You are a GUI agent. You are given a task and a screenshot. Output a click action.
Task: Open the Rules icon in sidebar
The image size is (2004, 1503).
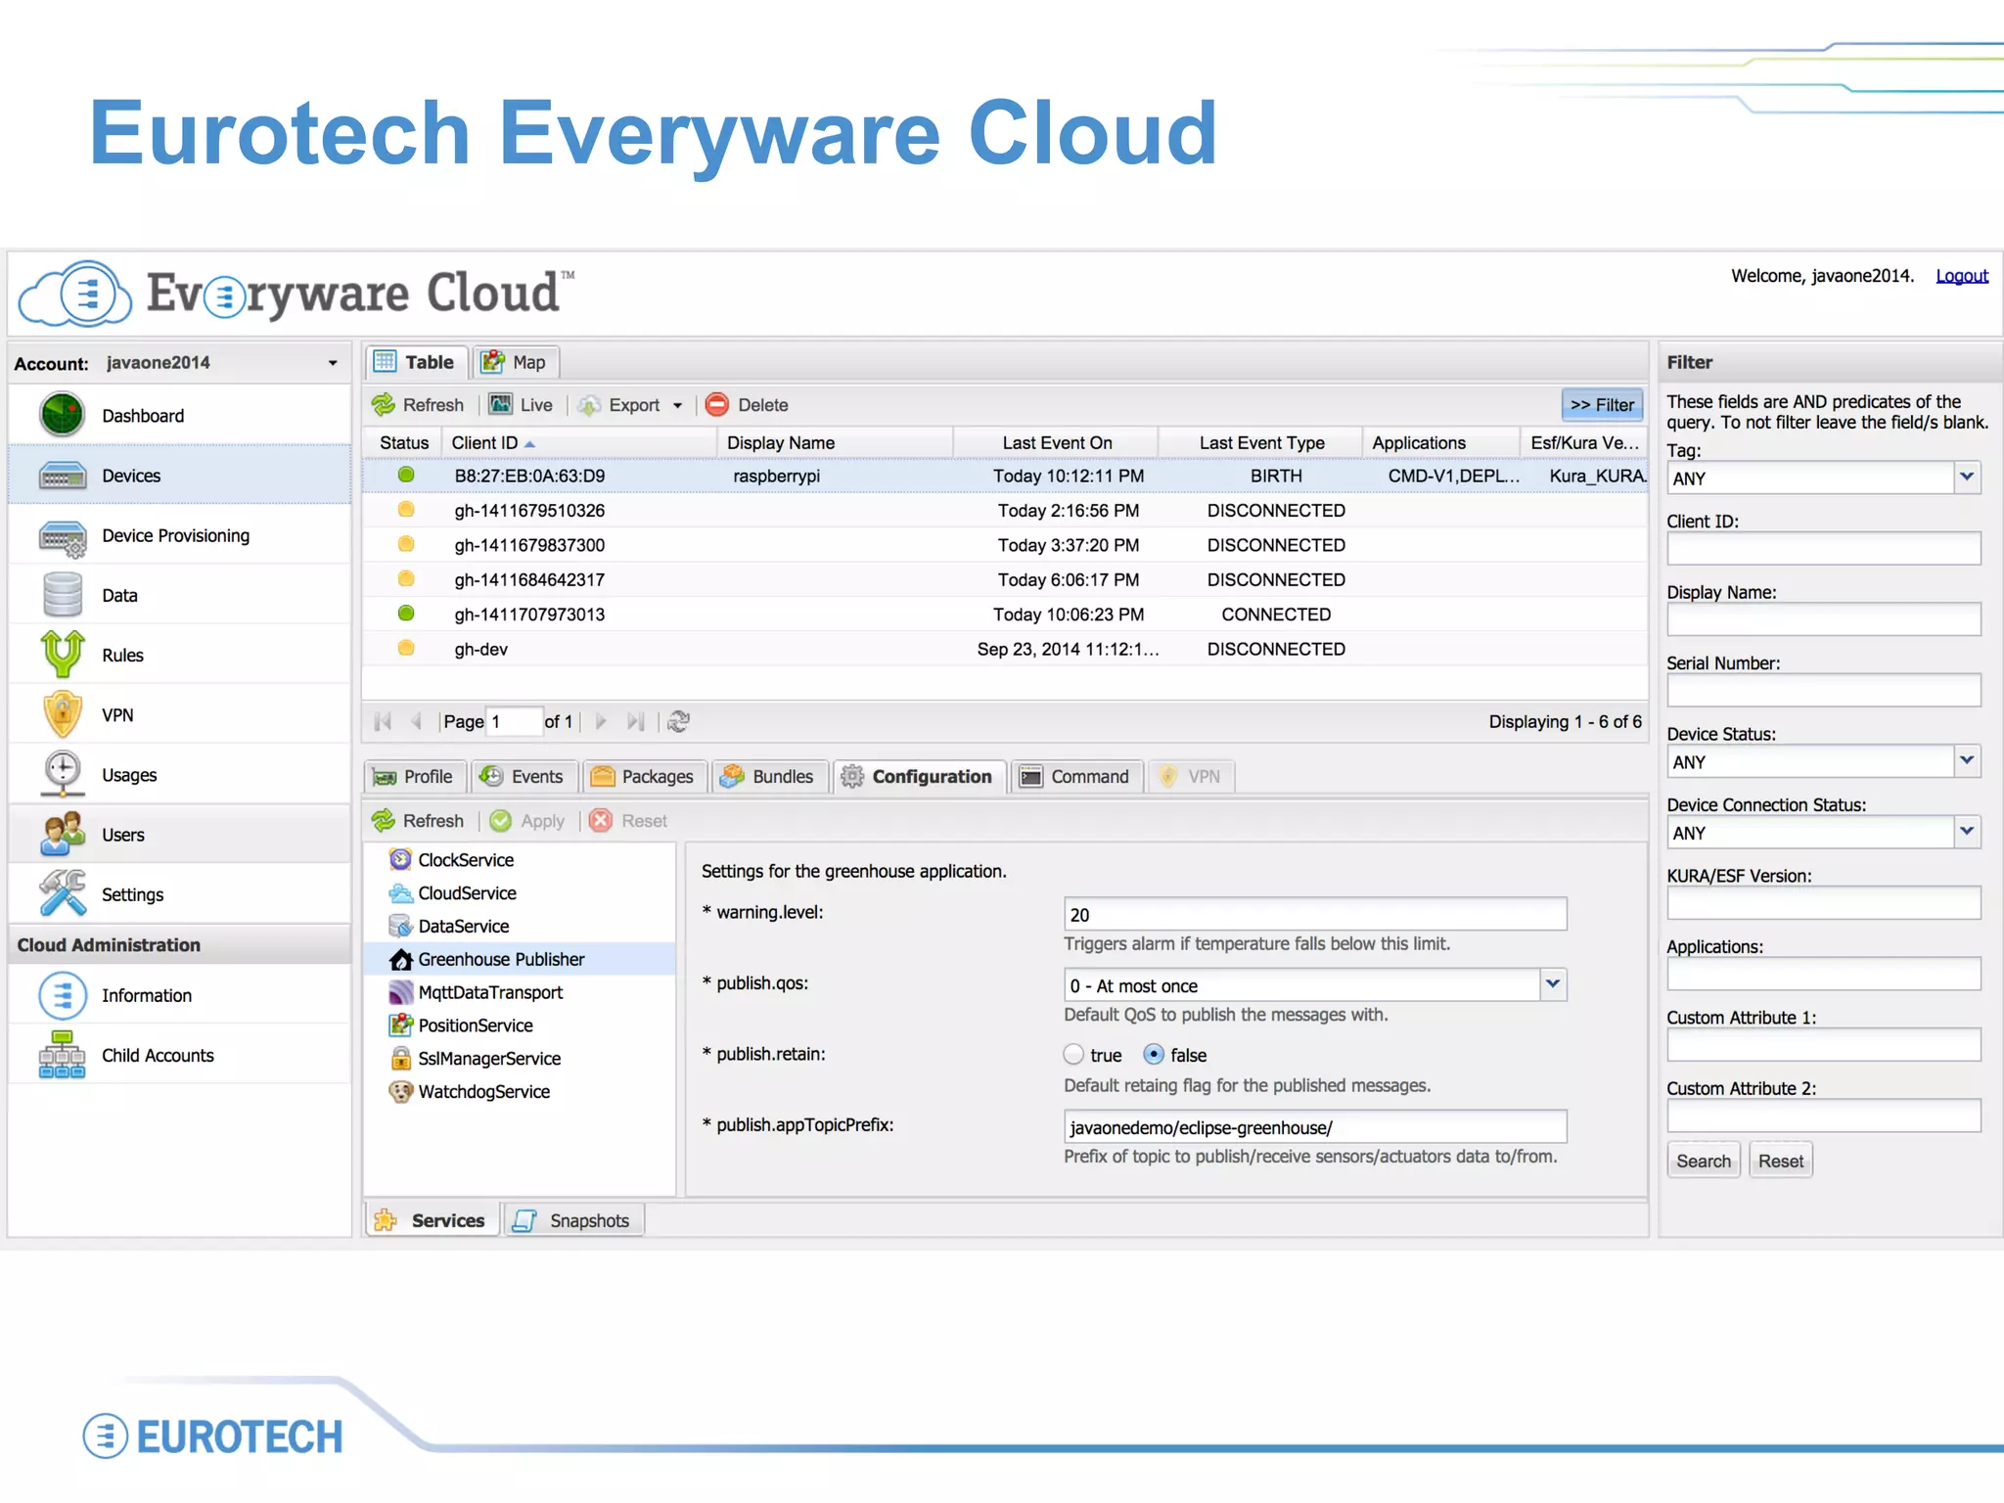(x=62, y=655)
